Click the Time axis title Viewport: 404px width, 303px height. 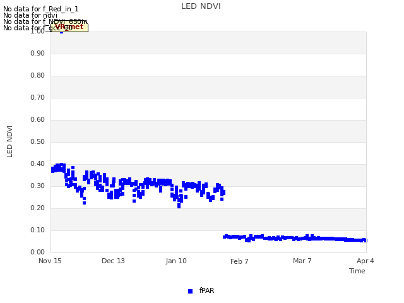tap(357, 271)
